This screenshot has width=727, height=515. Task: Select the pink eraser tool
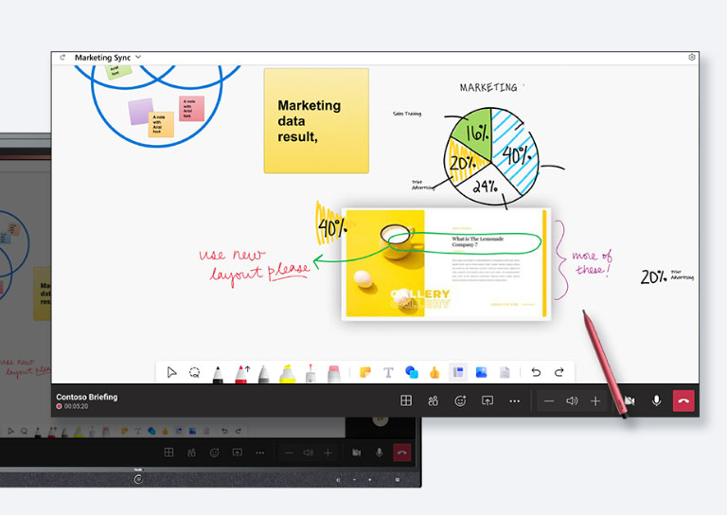coord(333,373)
